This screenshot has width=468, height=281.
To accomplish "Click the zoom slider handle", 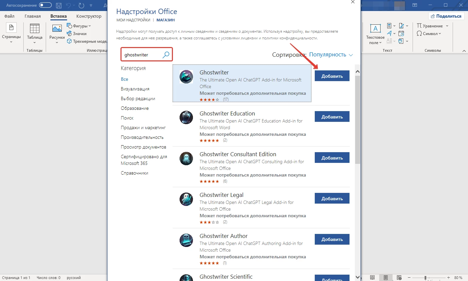I will (x=425, y=278).
